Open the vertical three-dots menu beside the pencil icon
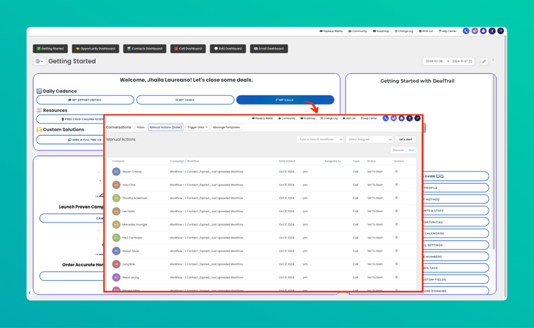 tap(493, 60)
